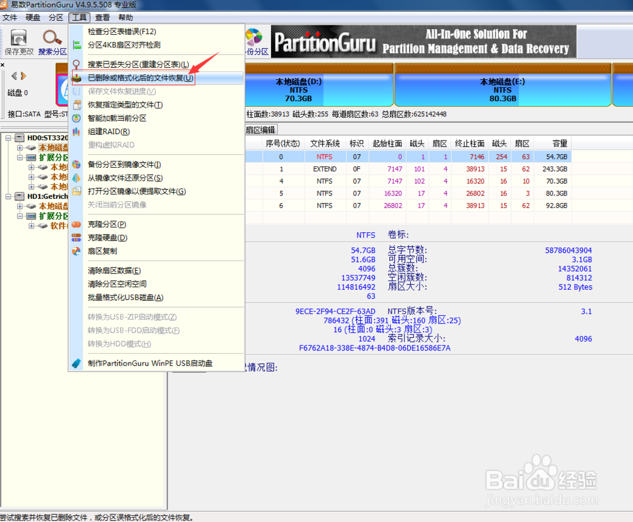Collapse 扩展分区 under HD1
This screenshot has height=522, width=633.
(x=20, y=216)
